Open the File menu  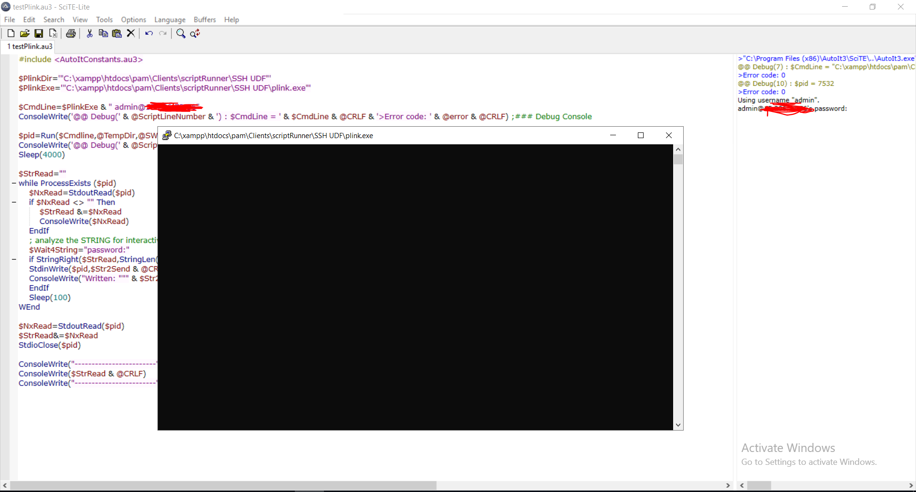tap(10, 20)
